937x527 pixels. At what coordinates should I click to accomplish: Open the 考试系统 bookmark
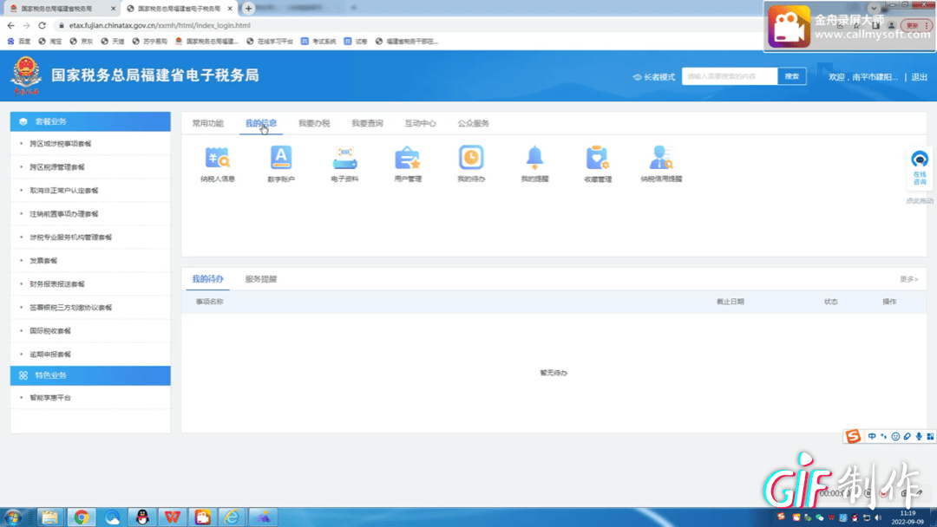pyautogui.click(x=318, y=42)
